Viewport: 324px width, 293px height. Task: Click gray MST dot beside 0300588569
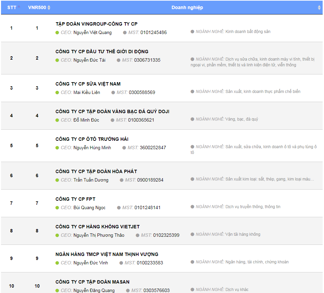113,93
